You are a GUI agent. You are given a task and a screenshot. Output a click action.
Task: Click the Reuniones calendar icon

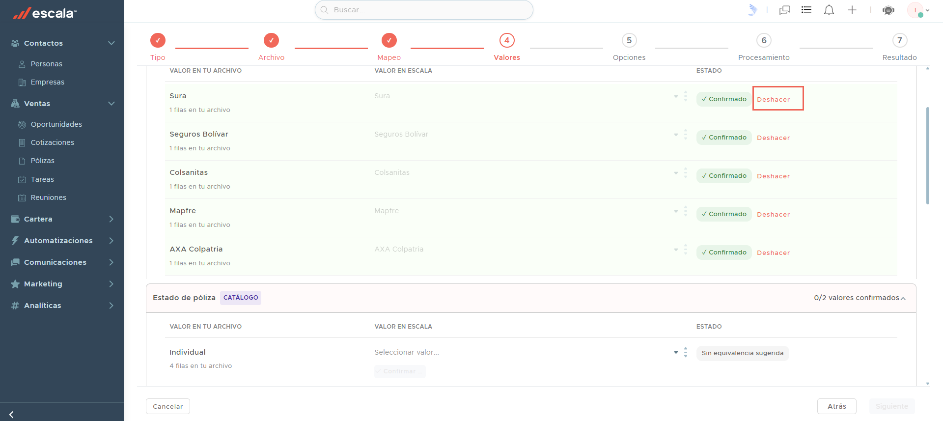[22, 197]
